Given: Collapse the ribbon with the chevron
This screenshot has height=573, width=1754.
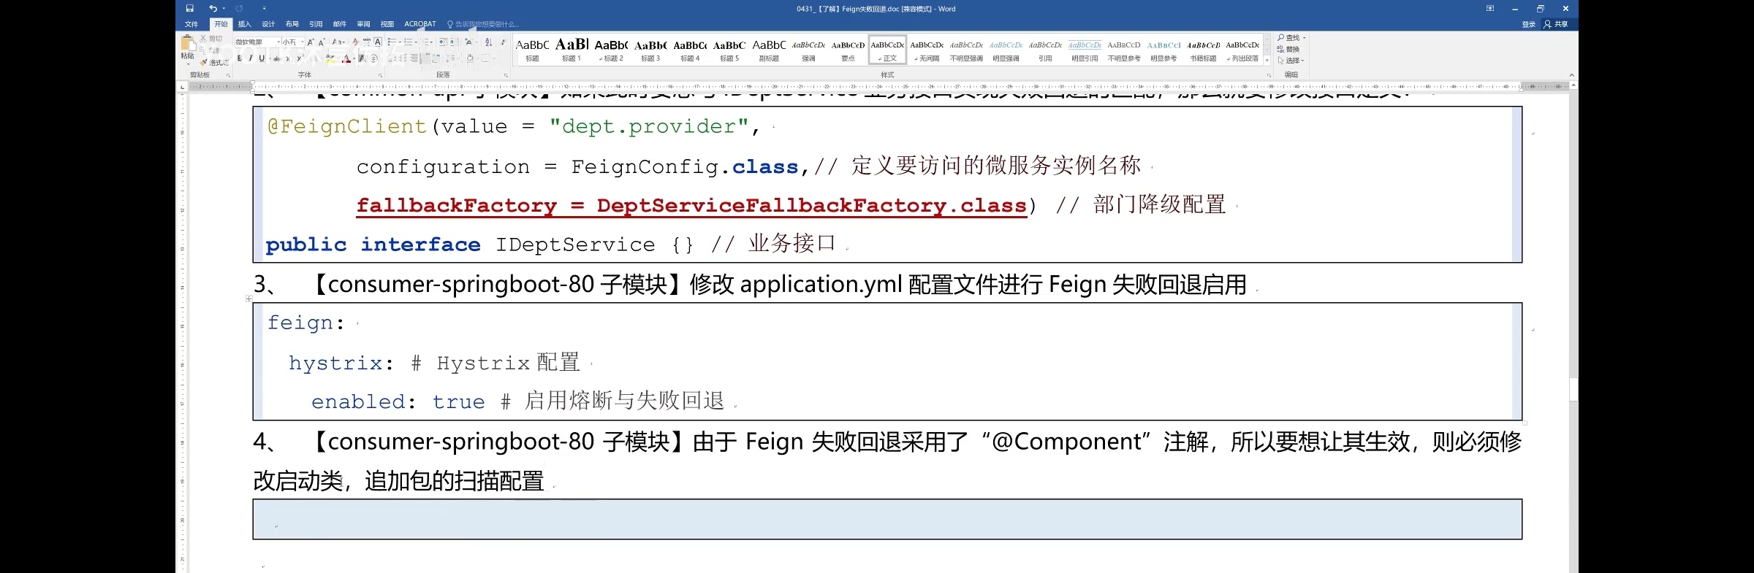Looking at the screenshot, I should point(1571,75).
